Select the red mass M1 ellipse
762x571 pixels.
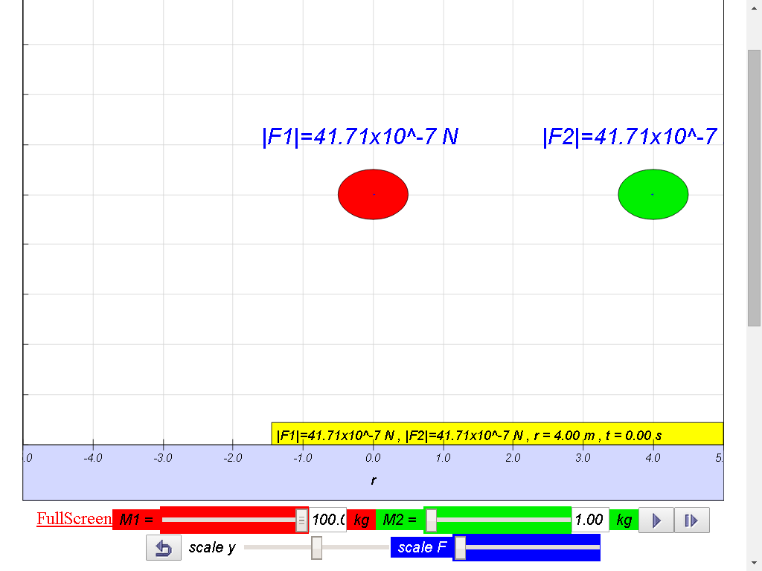click(x=373, y=194)
